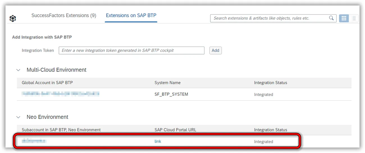Click Integration Status header in Multi-Cloud table

[x=271, y=83]
